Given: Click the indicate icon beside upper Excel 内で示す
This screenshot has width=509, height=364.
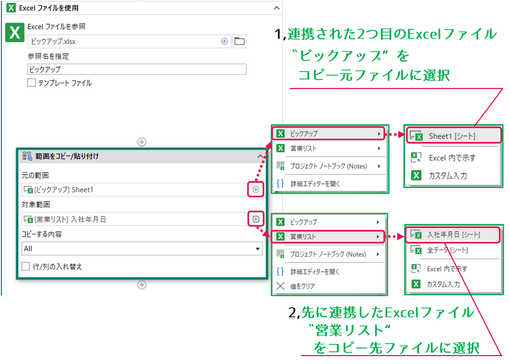Looking at the screenshot, I should pos(416,157).
